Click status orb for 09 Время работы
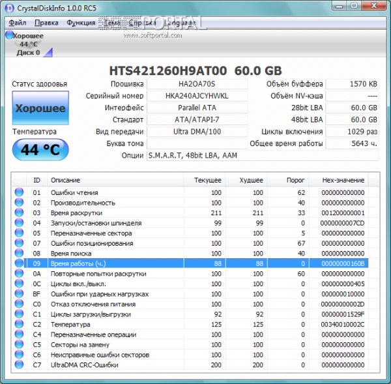This screenshot has height=384, width=391. coord(19,263)
